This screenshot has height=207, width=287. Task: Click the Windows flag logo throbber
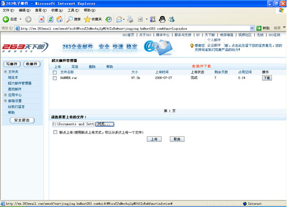tap(281, 10)
